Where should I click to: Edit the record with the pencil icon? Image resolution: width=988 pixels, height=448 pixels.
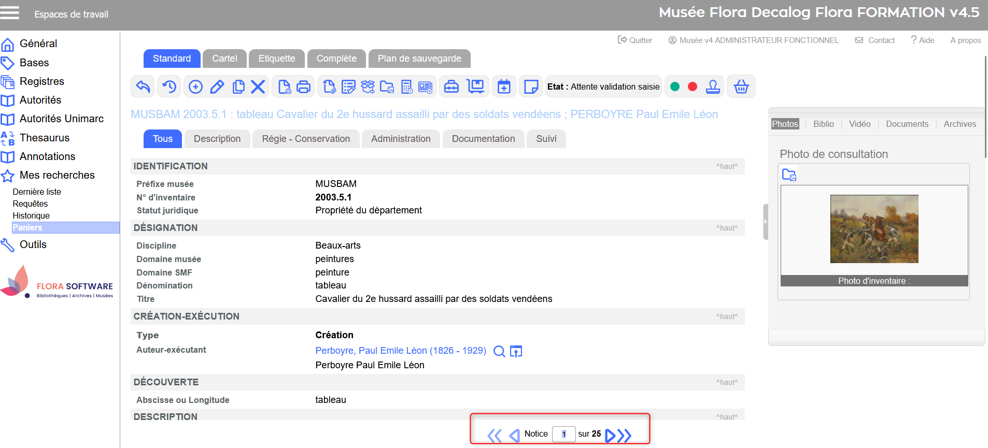click(x=217, y=86)
